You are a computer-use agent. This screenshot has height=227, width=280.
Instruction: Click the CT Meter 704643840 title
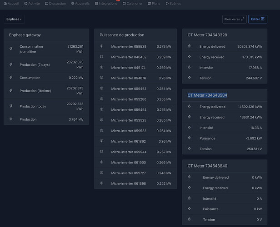click(207, 166)
